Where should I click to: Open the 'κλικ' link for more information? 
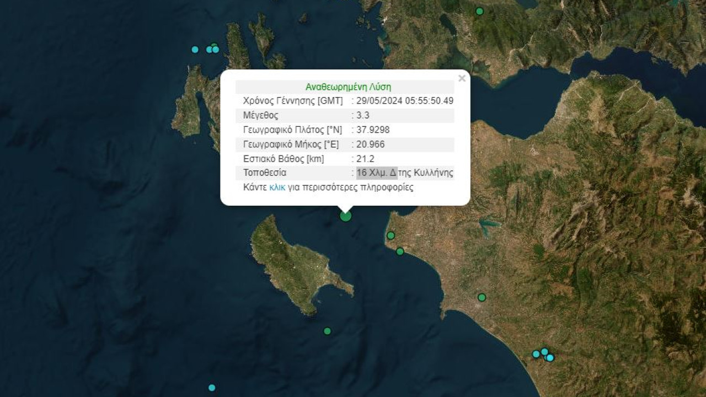point(277,187)
